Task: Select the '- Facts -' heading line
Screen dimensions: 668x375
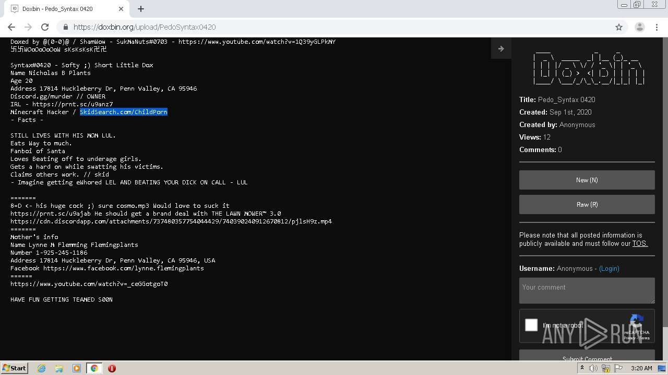Action: [x=27, y=120]
